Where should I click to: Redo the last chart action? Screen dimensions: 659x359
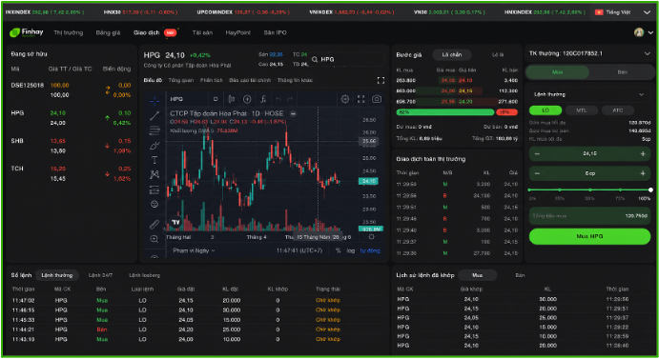[290, 99]
